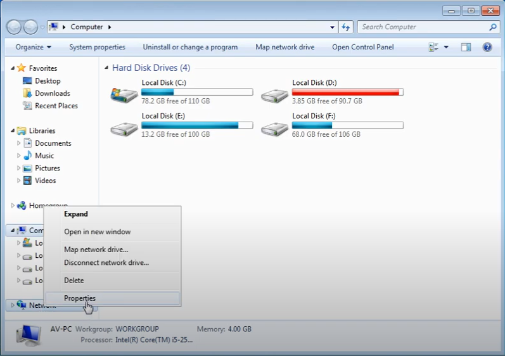
Task: Select the Local Disk (E:) drive icon
Action: pos(124,129)
